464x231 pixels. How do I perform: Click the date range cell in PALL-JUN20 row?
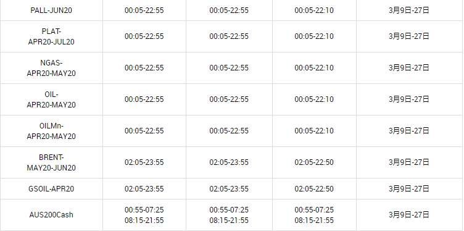(x=409, y=10)
